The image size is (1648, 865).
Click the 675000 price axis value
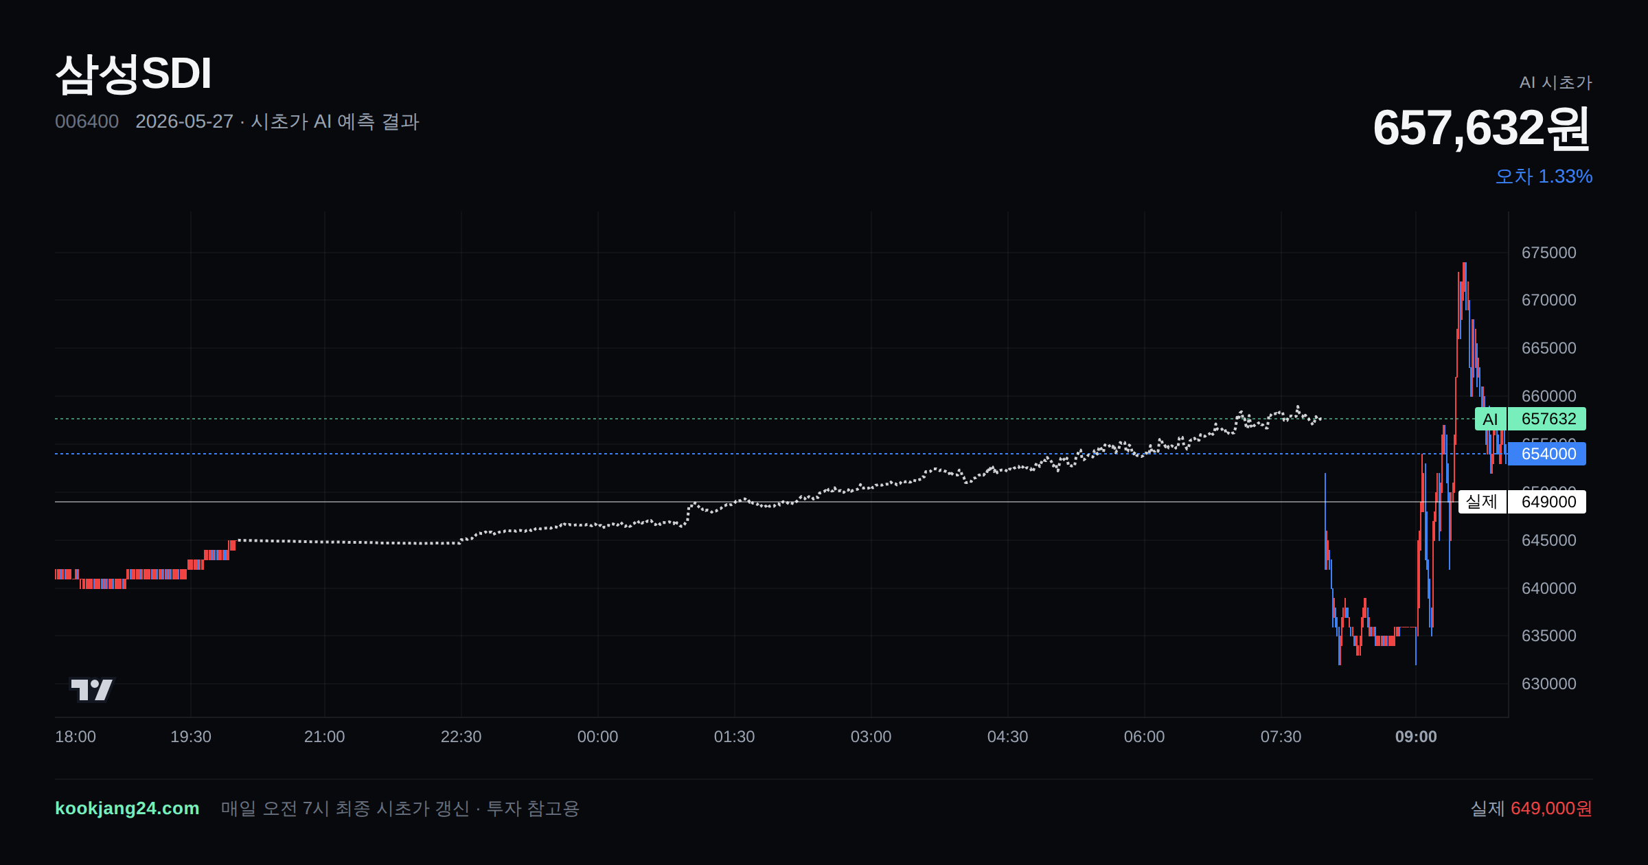pos(1548,253)
